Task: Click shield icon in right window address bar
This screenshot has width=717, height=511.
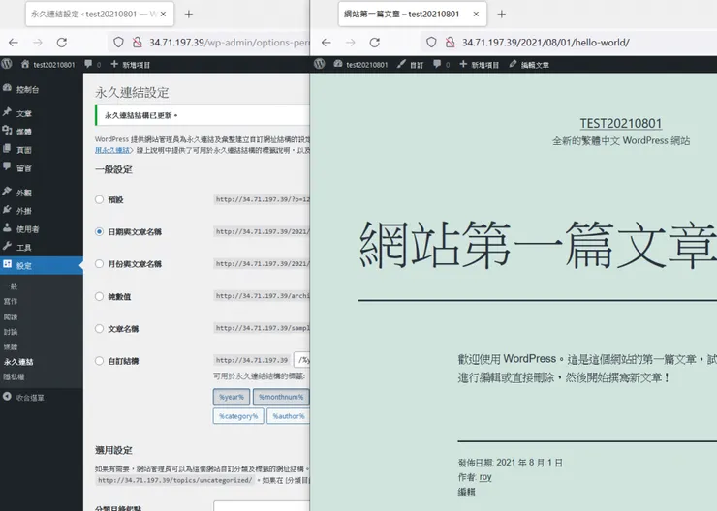Action: pyautogui.click(x=431, y=43)
